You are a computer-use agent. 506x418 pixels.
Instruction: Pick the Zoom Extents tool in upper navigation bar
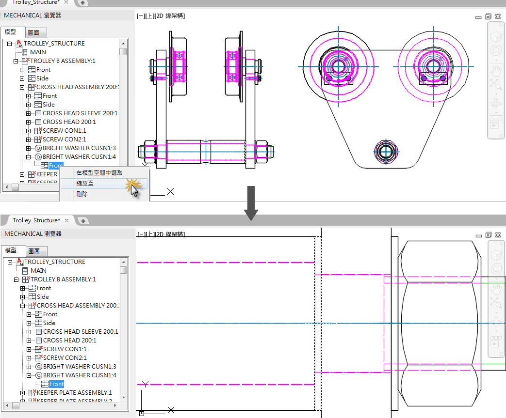(x=496, y=84)
